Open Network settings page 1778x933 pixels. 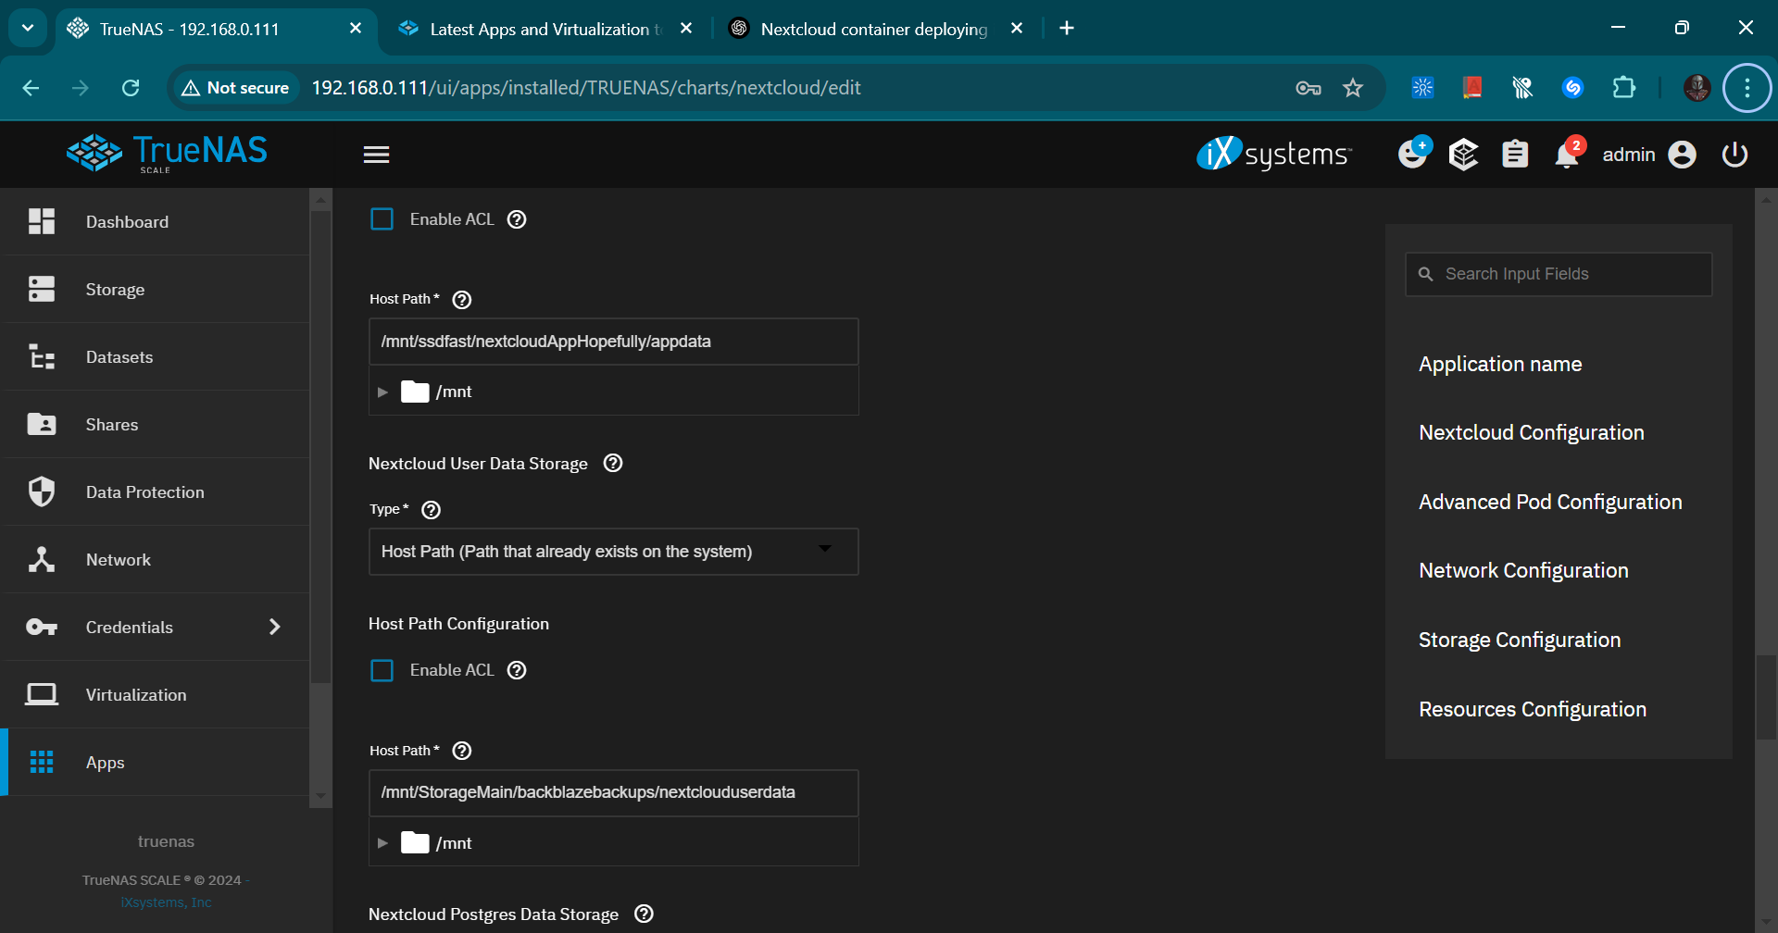pos(155,560)
